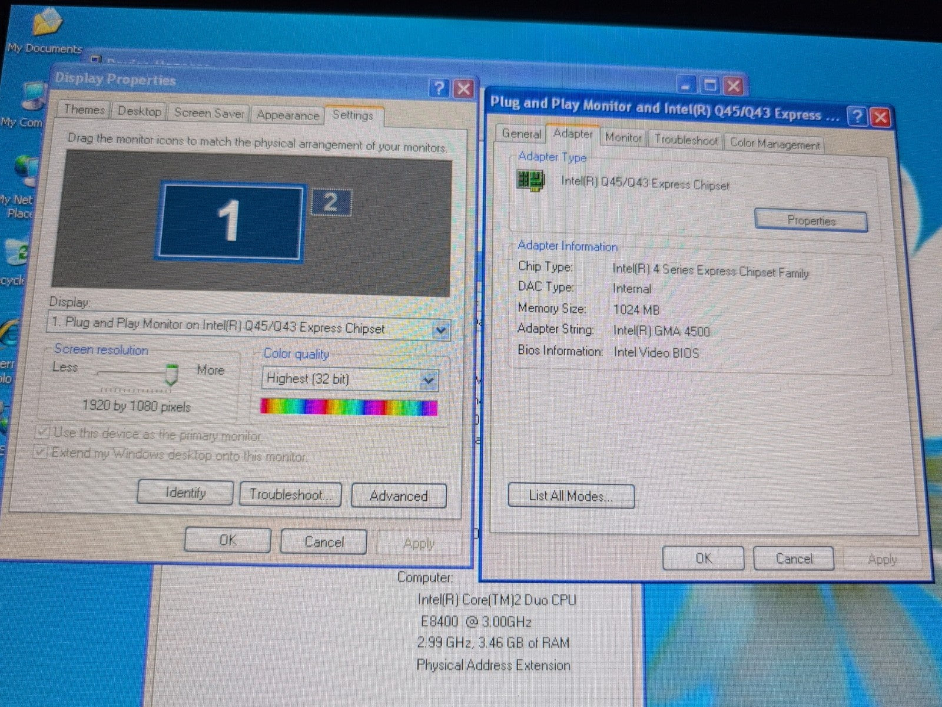
Task: Select the Settings tab in Display Properties
Action: tap(353, 115)
